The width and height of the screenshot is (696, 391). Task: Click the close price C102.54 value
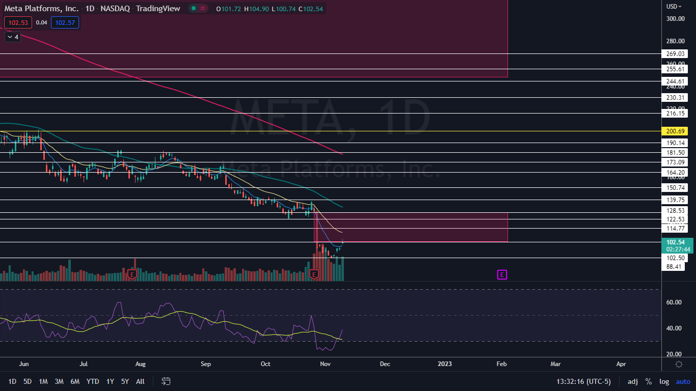click(310, 9)
